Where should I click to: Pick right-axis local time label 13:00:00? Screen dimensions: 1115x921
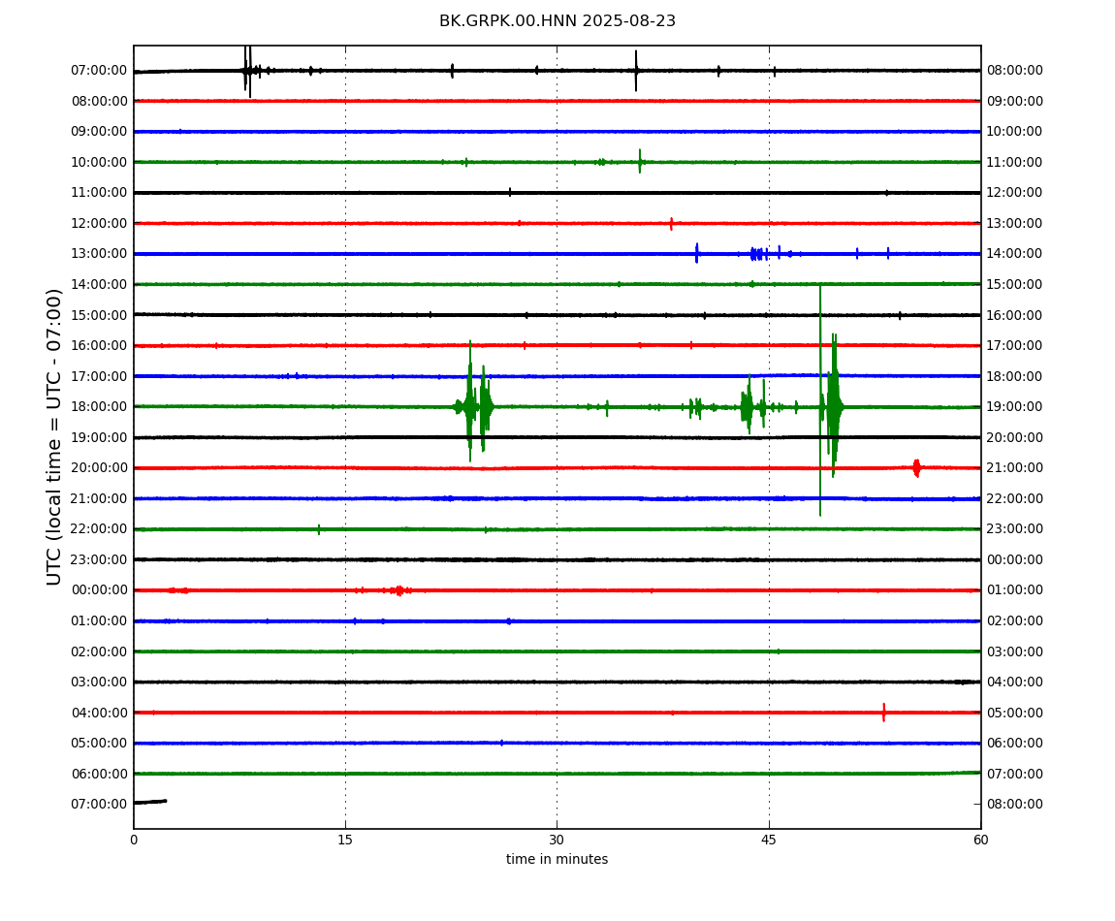(x=1015, y=223)
